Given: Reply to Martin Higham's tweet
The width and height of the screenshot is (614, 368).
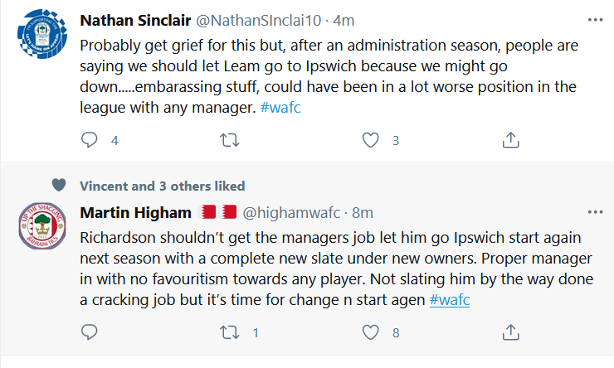Looking at the screenshot, I should tap(90, 333).
